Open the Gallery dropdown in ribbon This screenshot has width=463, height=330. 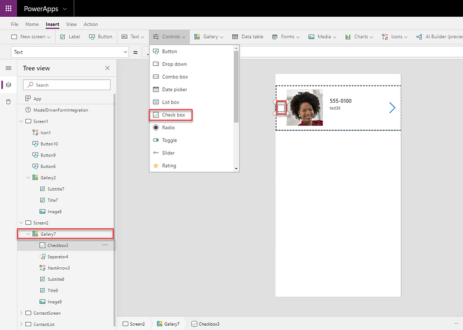click(209, 37)
